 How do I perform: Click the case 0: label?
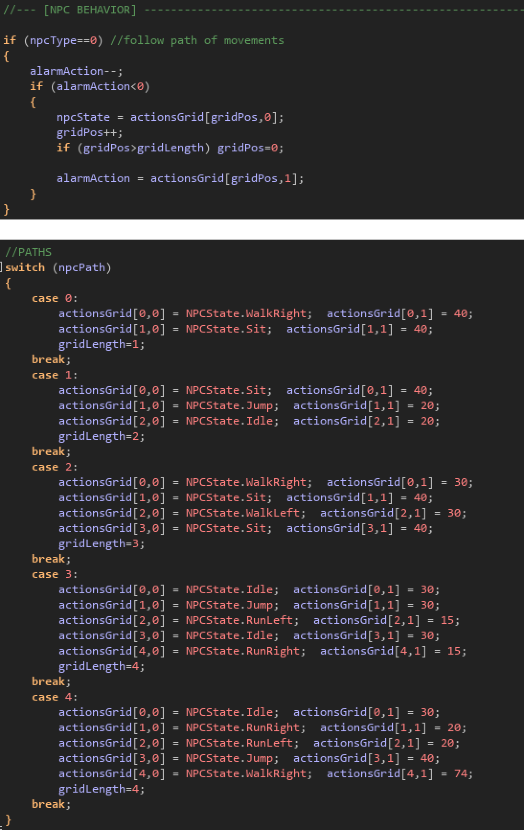coord(54,298)
